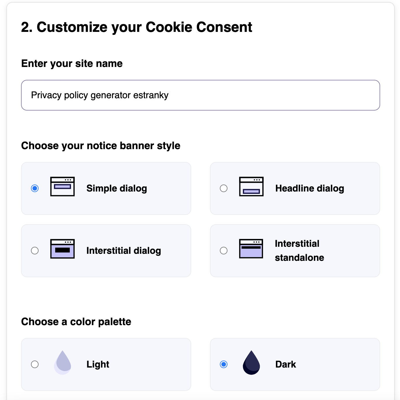The width and height of the screenshot is (400, 400).
Task: Click the Interstitial dialog window icon
Action: [62, 249]
